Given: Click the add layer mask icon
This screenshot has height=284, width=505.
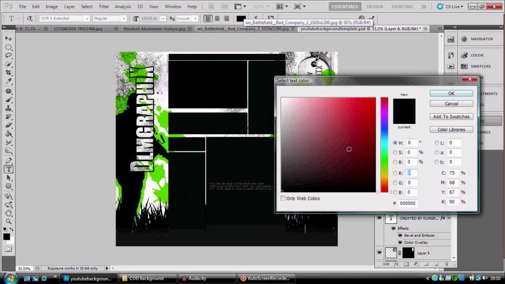Looking at the screenshot, I should (x=406, y=264).
